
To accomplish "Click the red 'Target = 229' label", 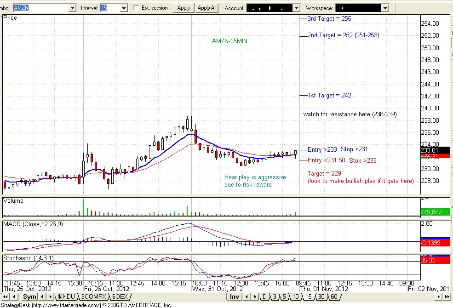I will [x=324, y=173].
